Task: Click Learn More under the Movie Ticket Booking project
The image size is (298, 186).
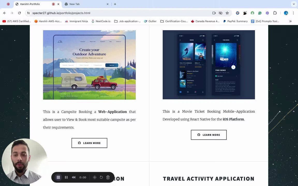Action: pos(209,135)
